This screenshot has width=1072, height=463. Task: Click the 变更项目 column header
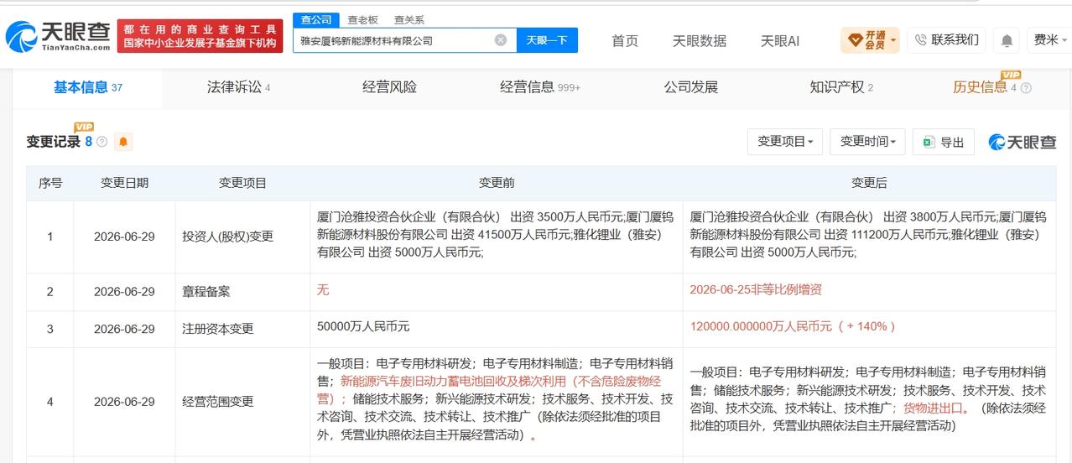[x=242, y=183]
